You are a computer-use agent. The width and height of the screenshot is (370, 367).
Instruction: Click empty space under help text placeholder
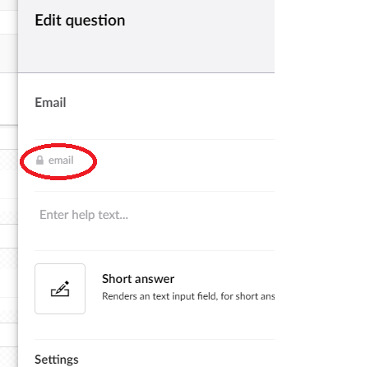click(x=155, y=237)
